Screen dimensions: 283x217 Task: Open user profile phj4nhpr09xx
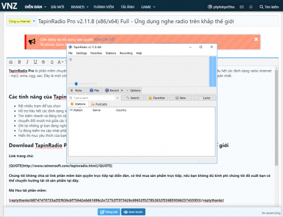pyautogui.click(x=221, y=7)
